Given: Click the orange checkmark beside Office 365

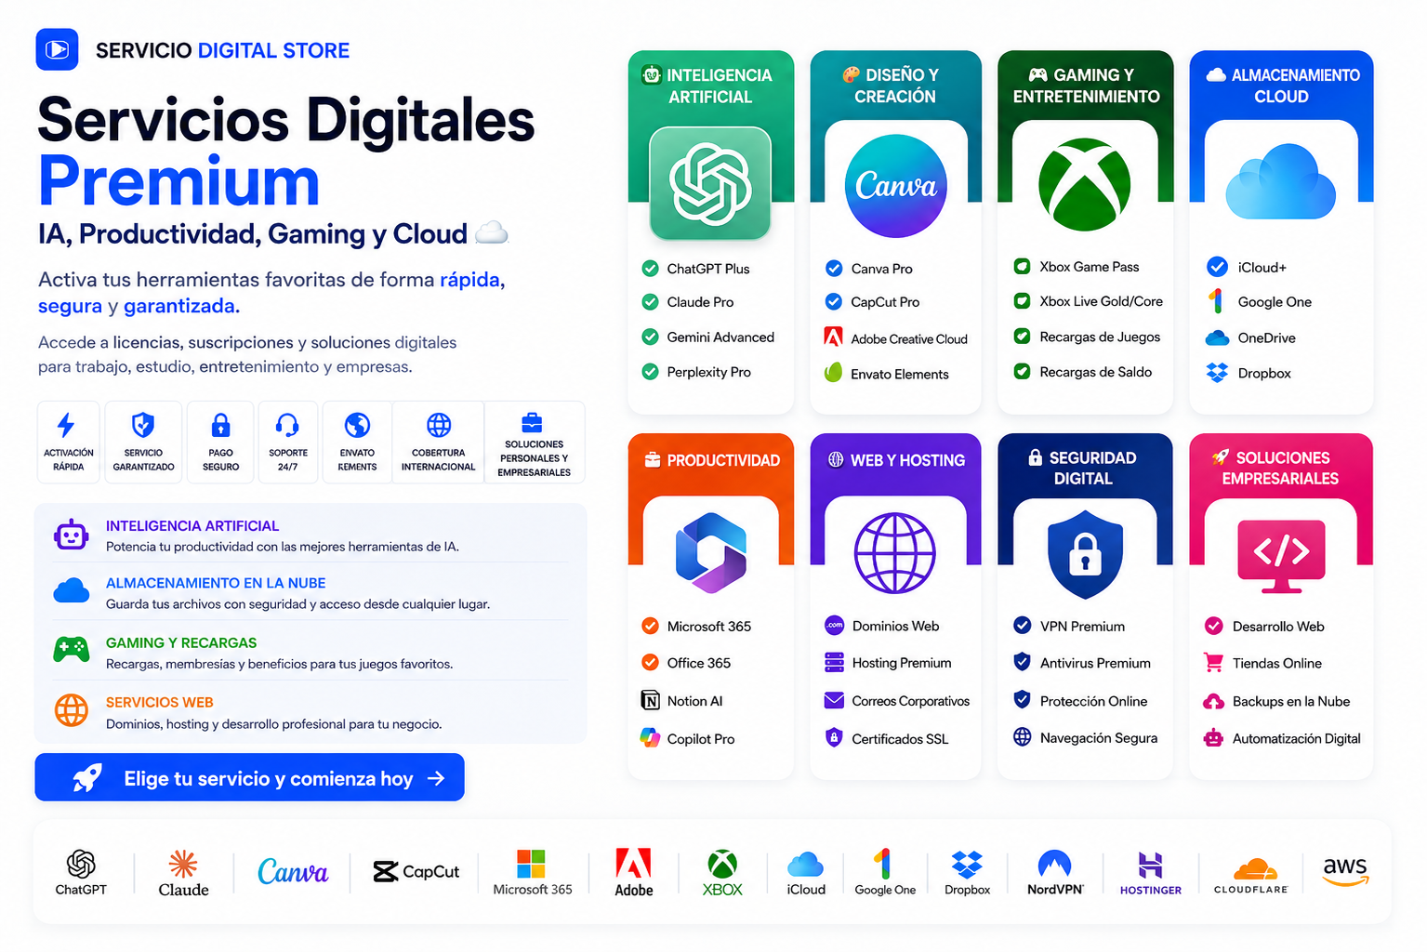Looking at the screenshot, I should click(651, 662).
